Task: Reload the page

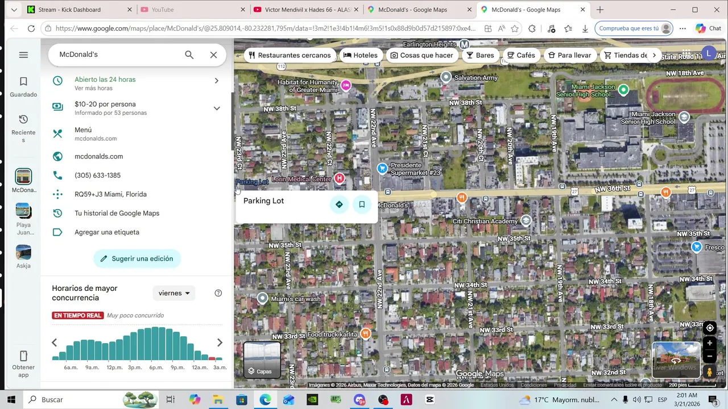Action: coord(31,28)
